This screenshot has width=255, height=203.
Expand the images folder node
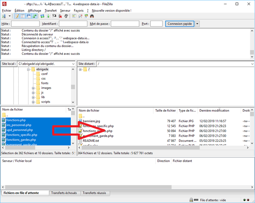point(33,88)
